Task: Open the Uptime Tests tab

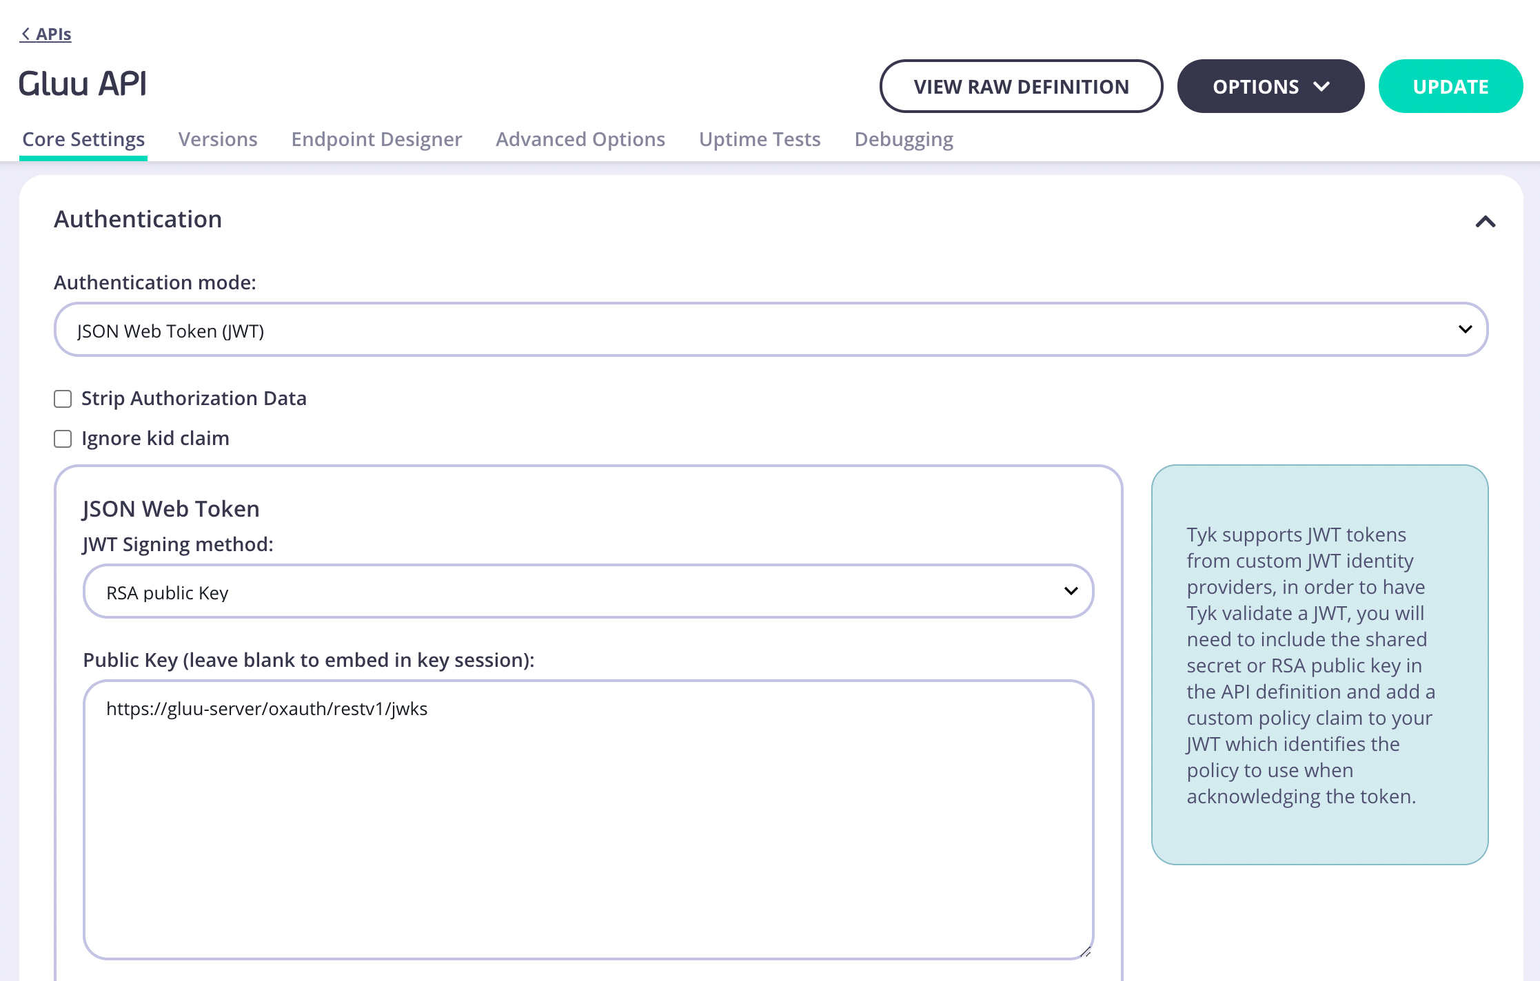Action: point(760,139)
